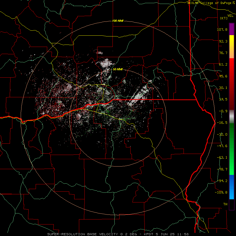Click the blue segment of the color bar

pos(232,187)
